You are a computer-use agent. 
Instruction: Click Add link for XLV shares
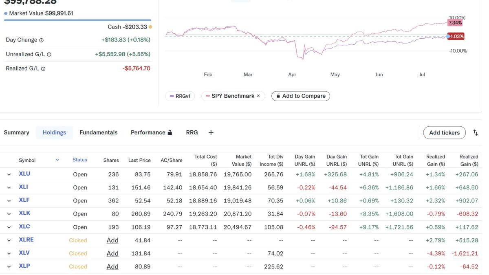112,253
